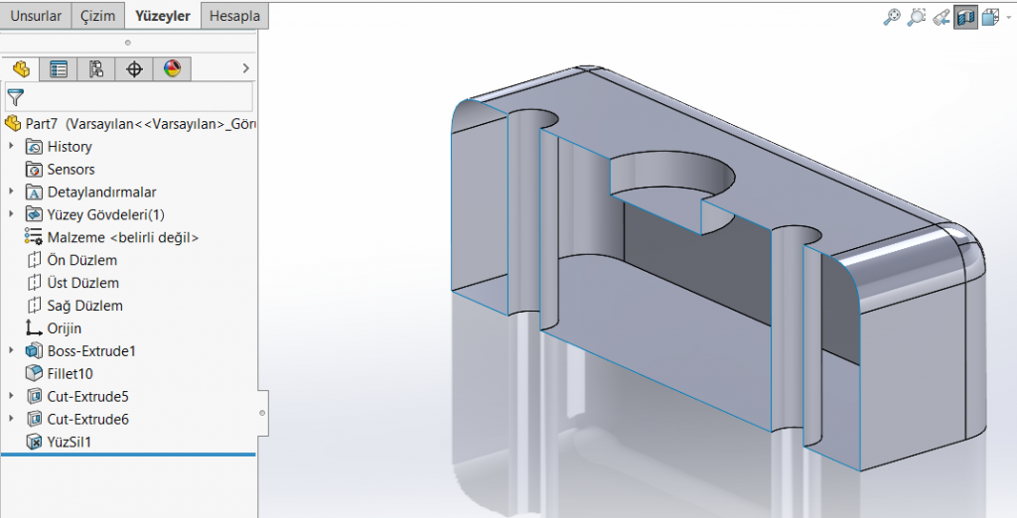
Task: Click the View Orientation cube icon
Action: coord(990,16)
